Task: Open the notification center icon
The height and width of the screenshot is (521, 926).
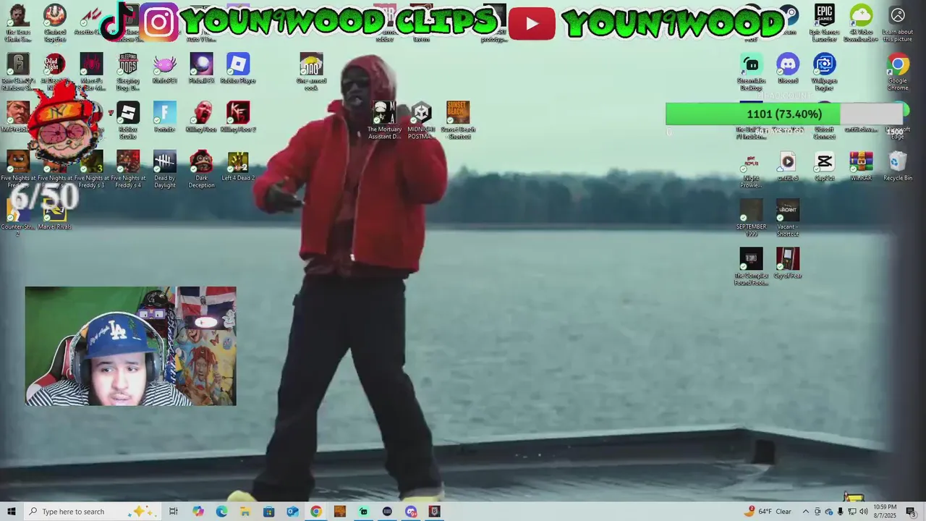Action: click(911, 512)
